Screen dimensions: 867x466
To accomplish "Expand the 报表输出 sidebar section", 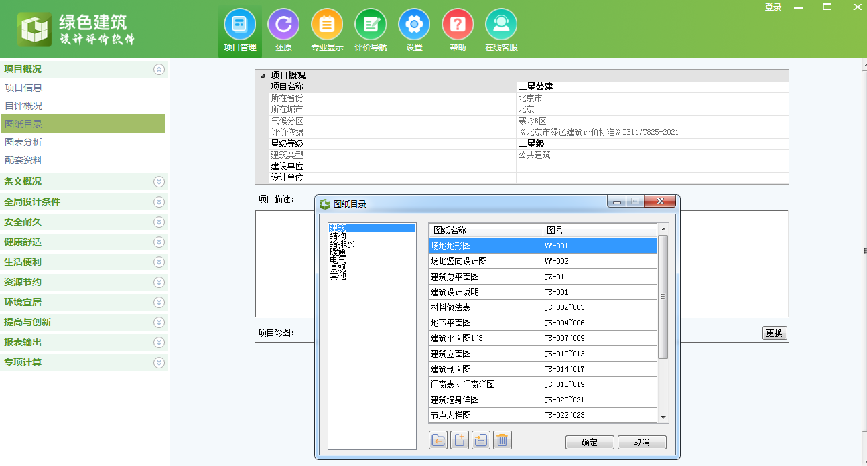I will click(159, 342).
